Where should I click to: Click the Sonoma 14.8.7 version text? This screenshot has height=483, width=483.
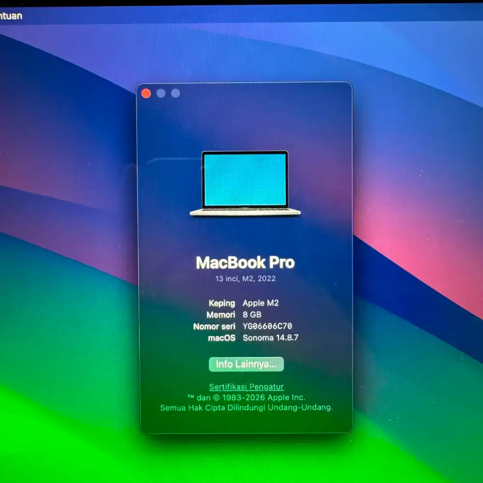270,338
